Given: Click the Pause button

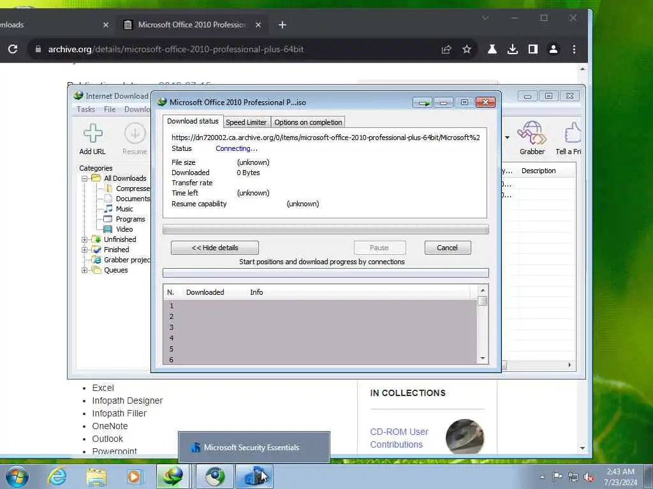Looking at the screenshot, I should click(x=379, y=248).
